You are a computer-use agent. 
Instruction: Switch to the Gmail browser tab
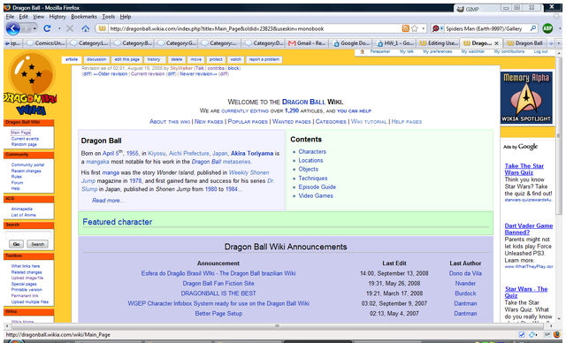click(307, 43)
